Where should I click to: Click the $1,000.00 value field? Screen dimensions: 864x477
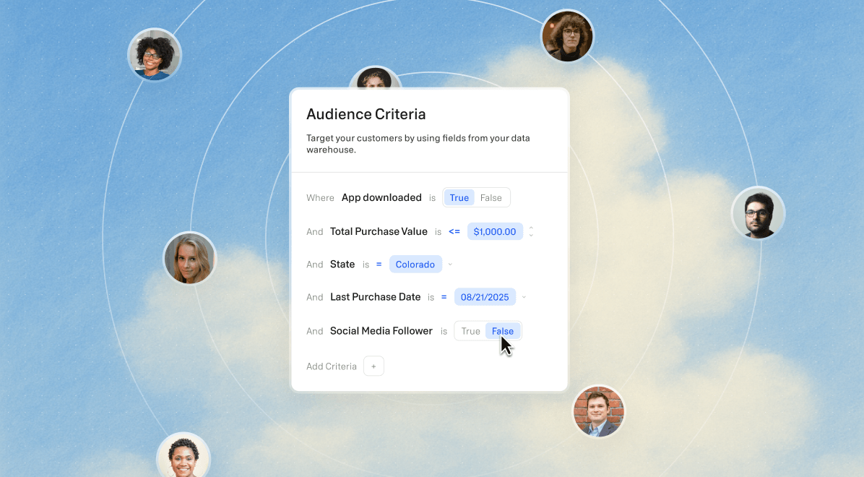coord(495,232)
